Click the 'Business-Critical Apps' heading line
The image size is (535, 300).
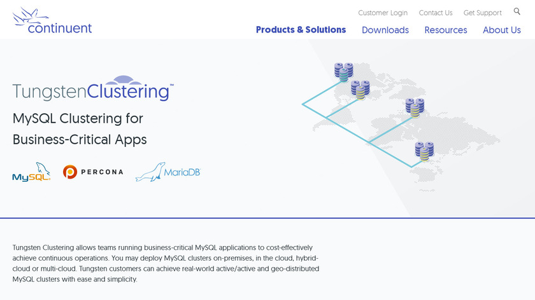click(80, 140)
